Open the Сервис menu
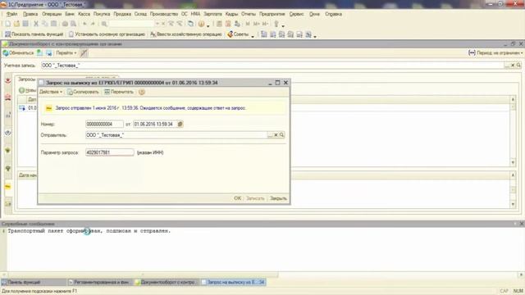Image resolution: width=525 pixels, height=295 pixels. [296, 14]
